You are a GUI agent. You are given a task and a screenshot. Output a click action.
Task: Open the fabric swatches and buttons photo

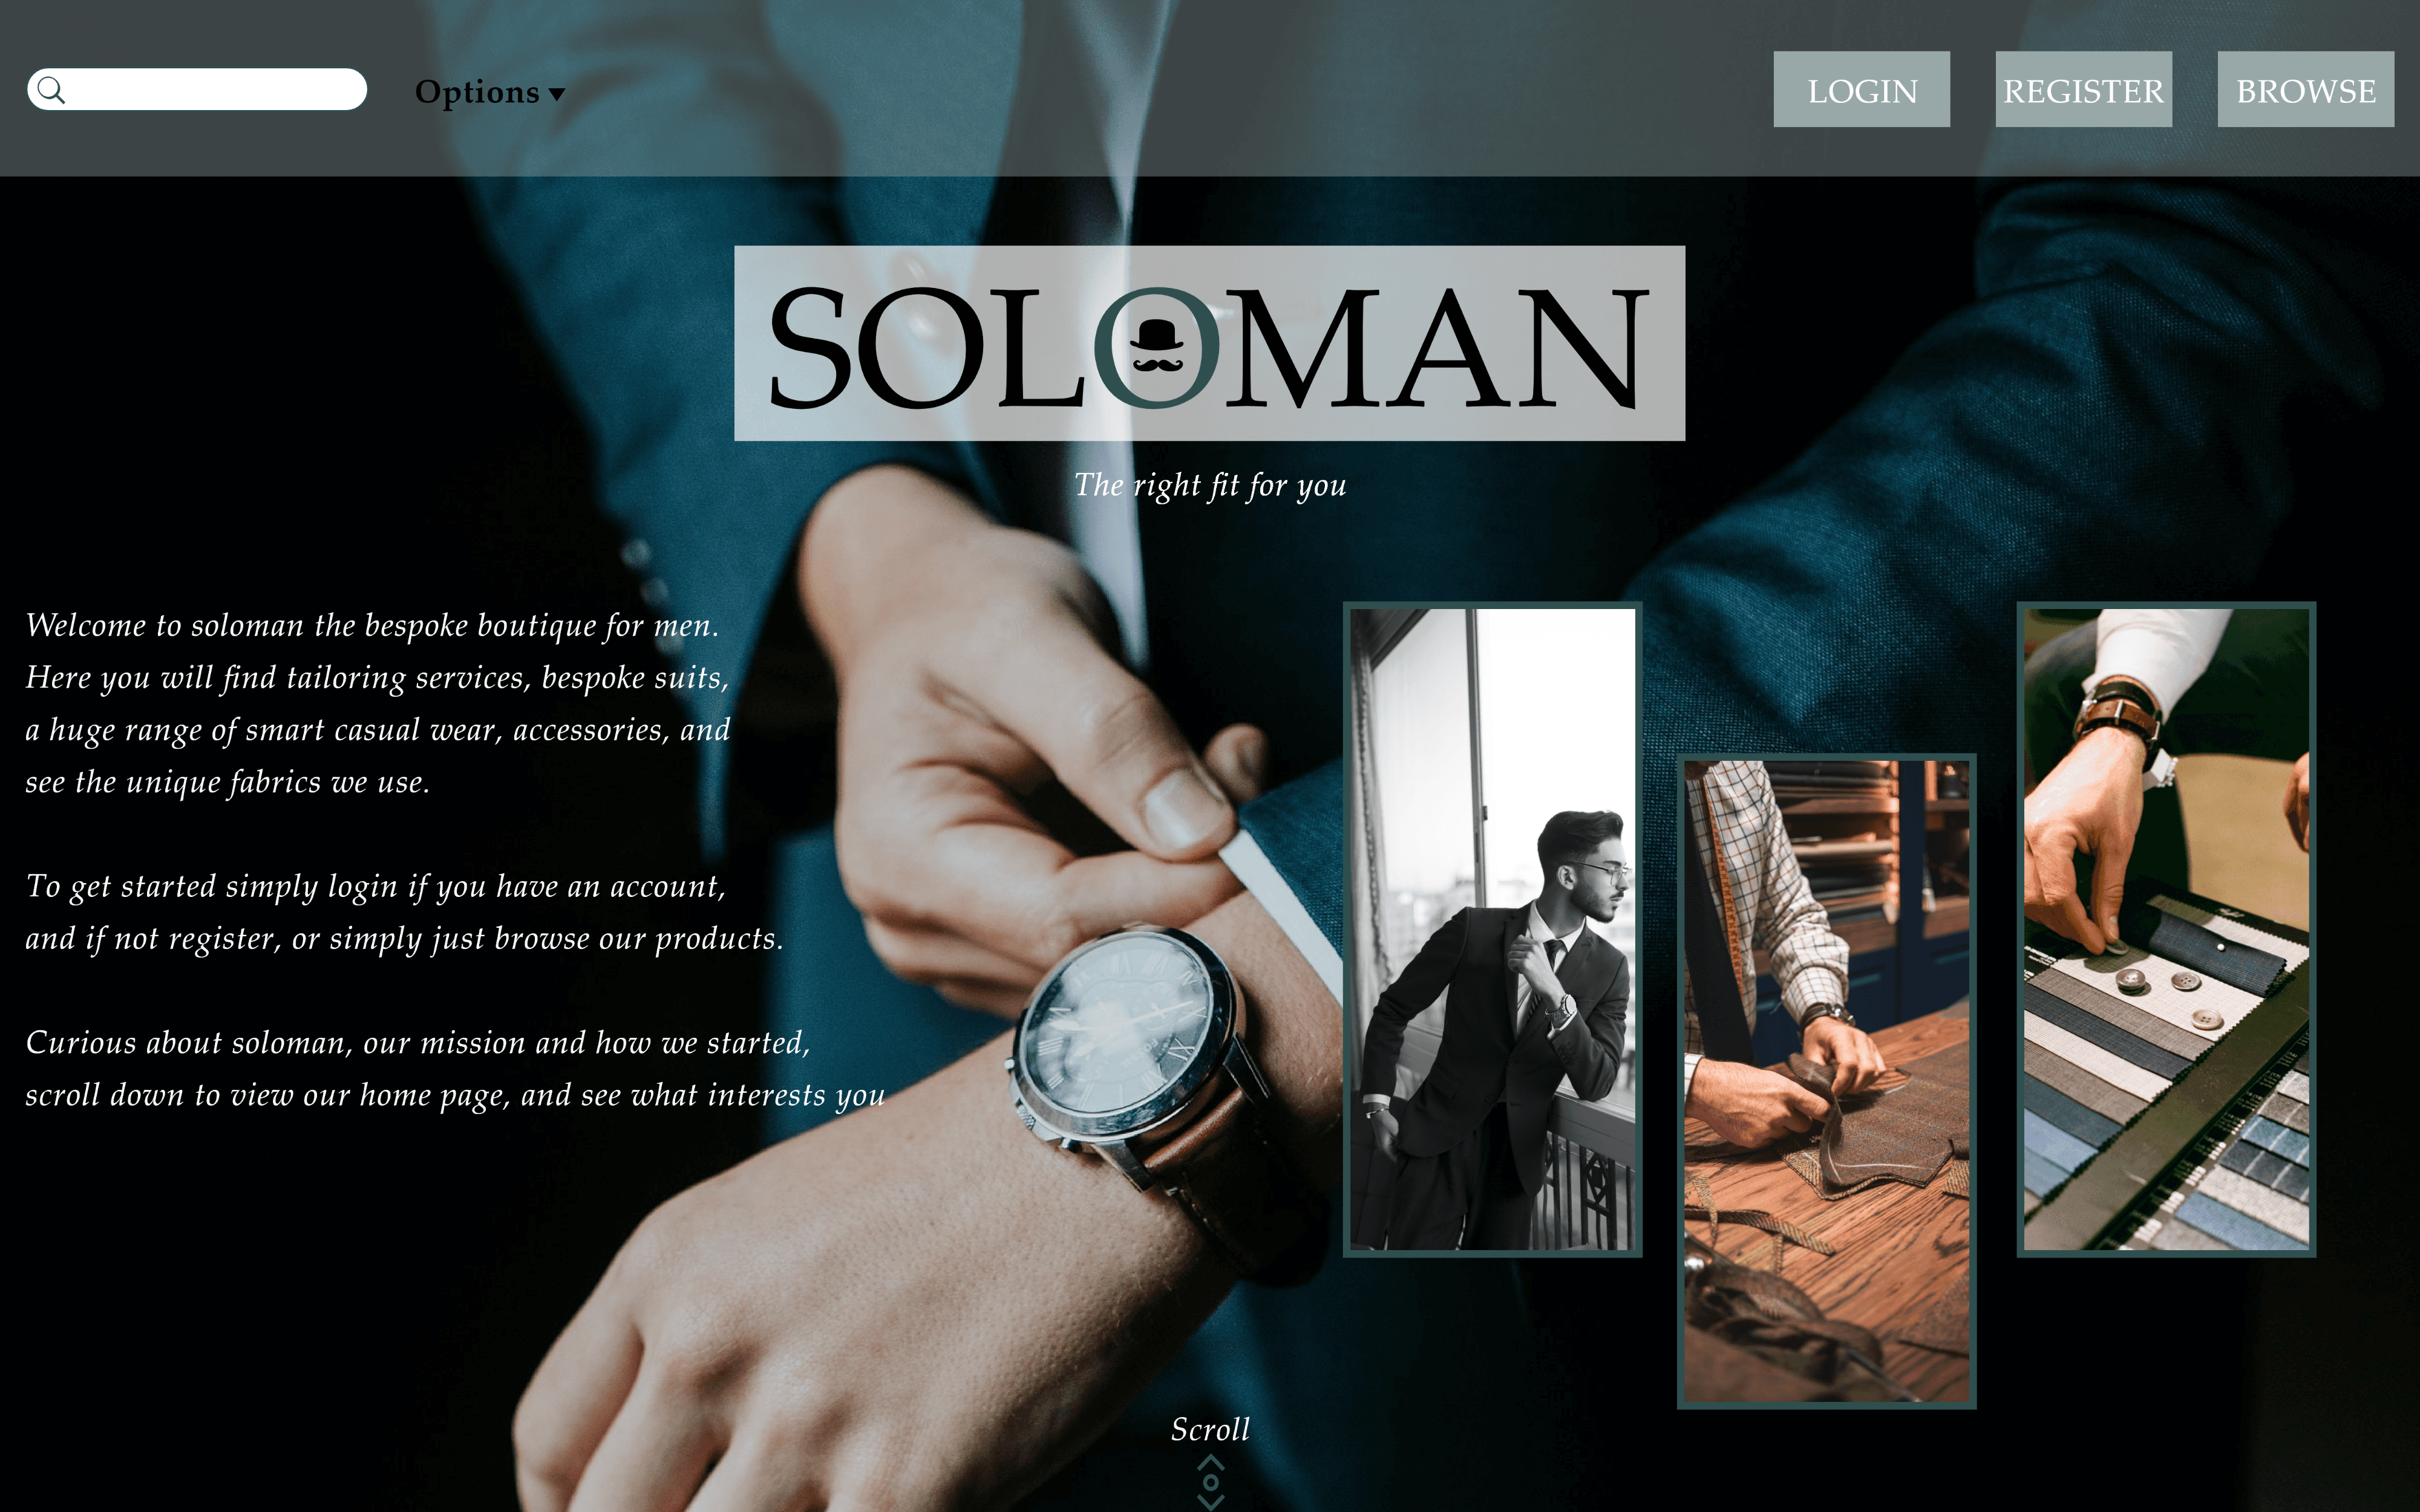(x=2166, y=929)
